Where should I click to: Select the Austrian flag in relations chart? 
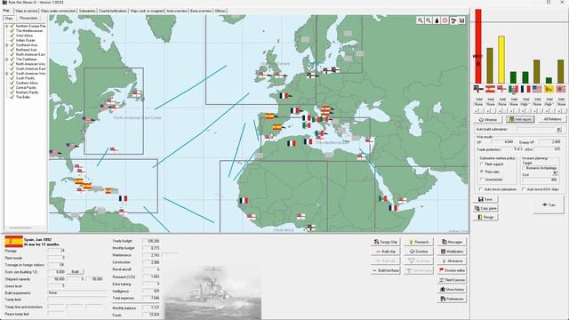point(490,89)
